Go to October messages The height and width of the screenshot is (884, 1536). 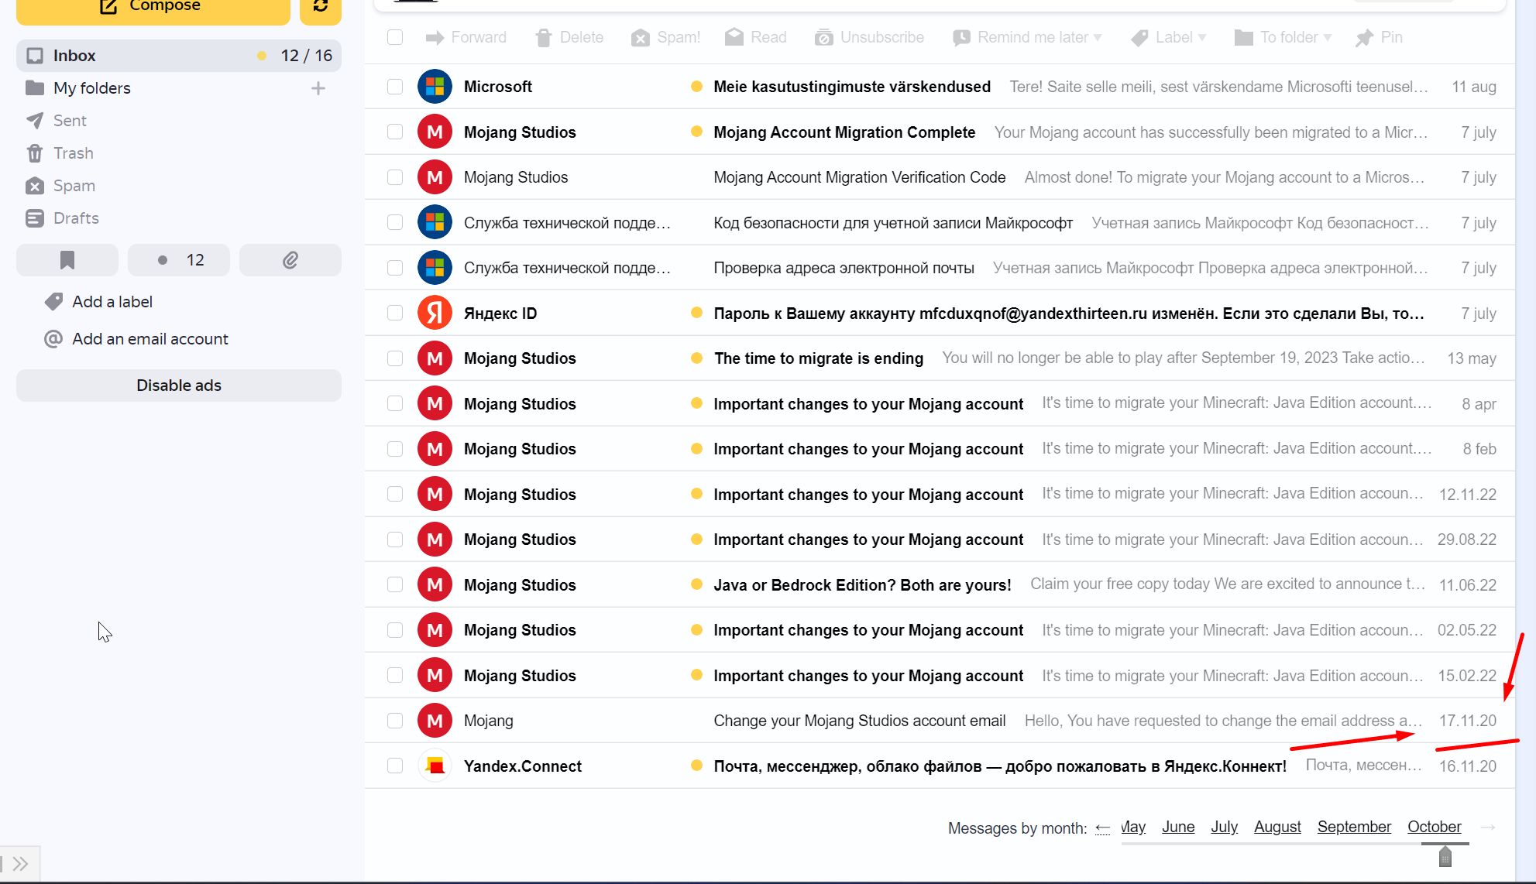pyautogui.click(x=1434, y=827)
